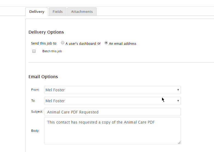The width and height of the screenshot is (214, 152).
Task: Click the "Batch this job" label text
Action: [x=52, y=51]
